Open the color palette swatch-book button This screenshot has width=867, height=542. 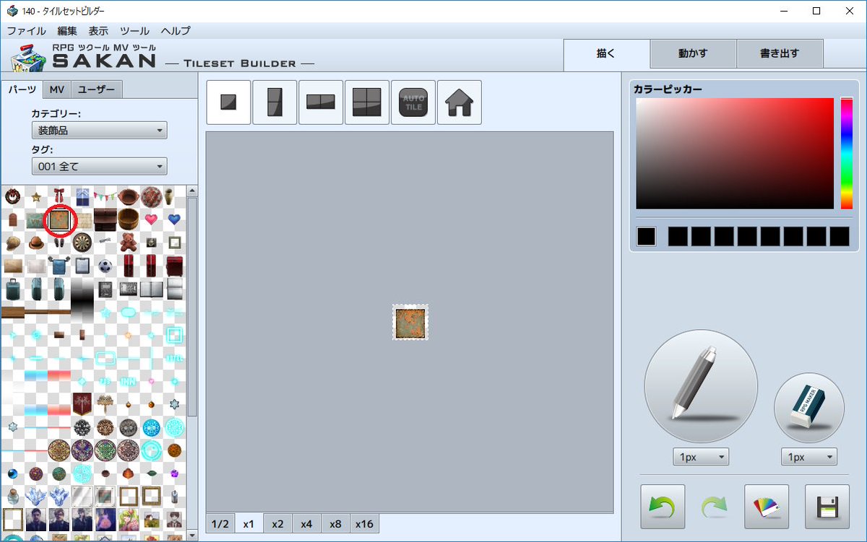tap(767, 507)
